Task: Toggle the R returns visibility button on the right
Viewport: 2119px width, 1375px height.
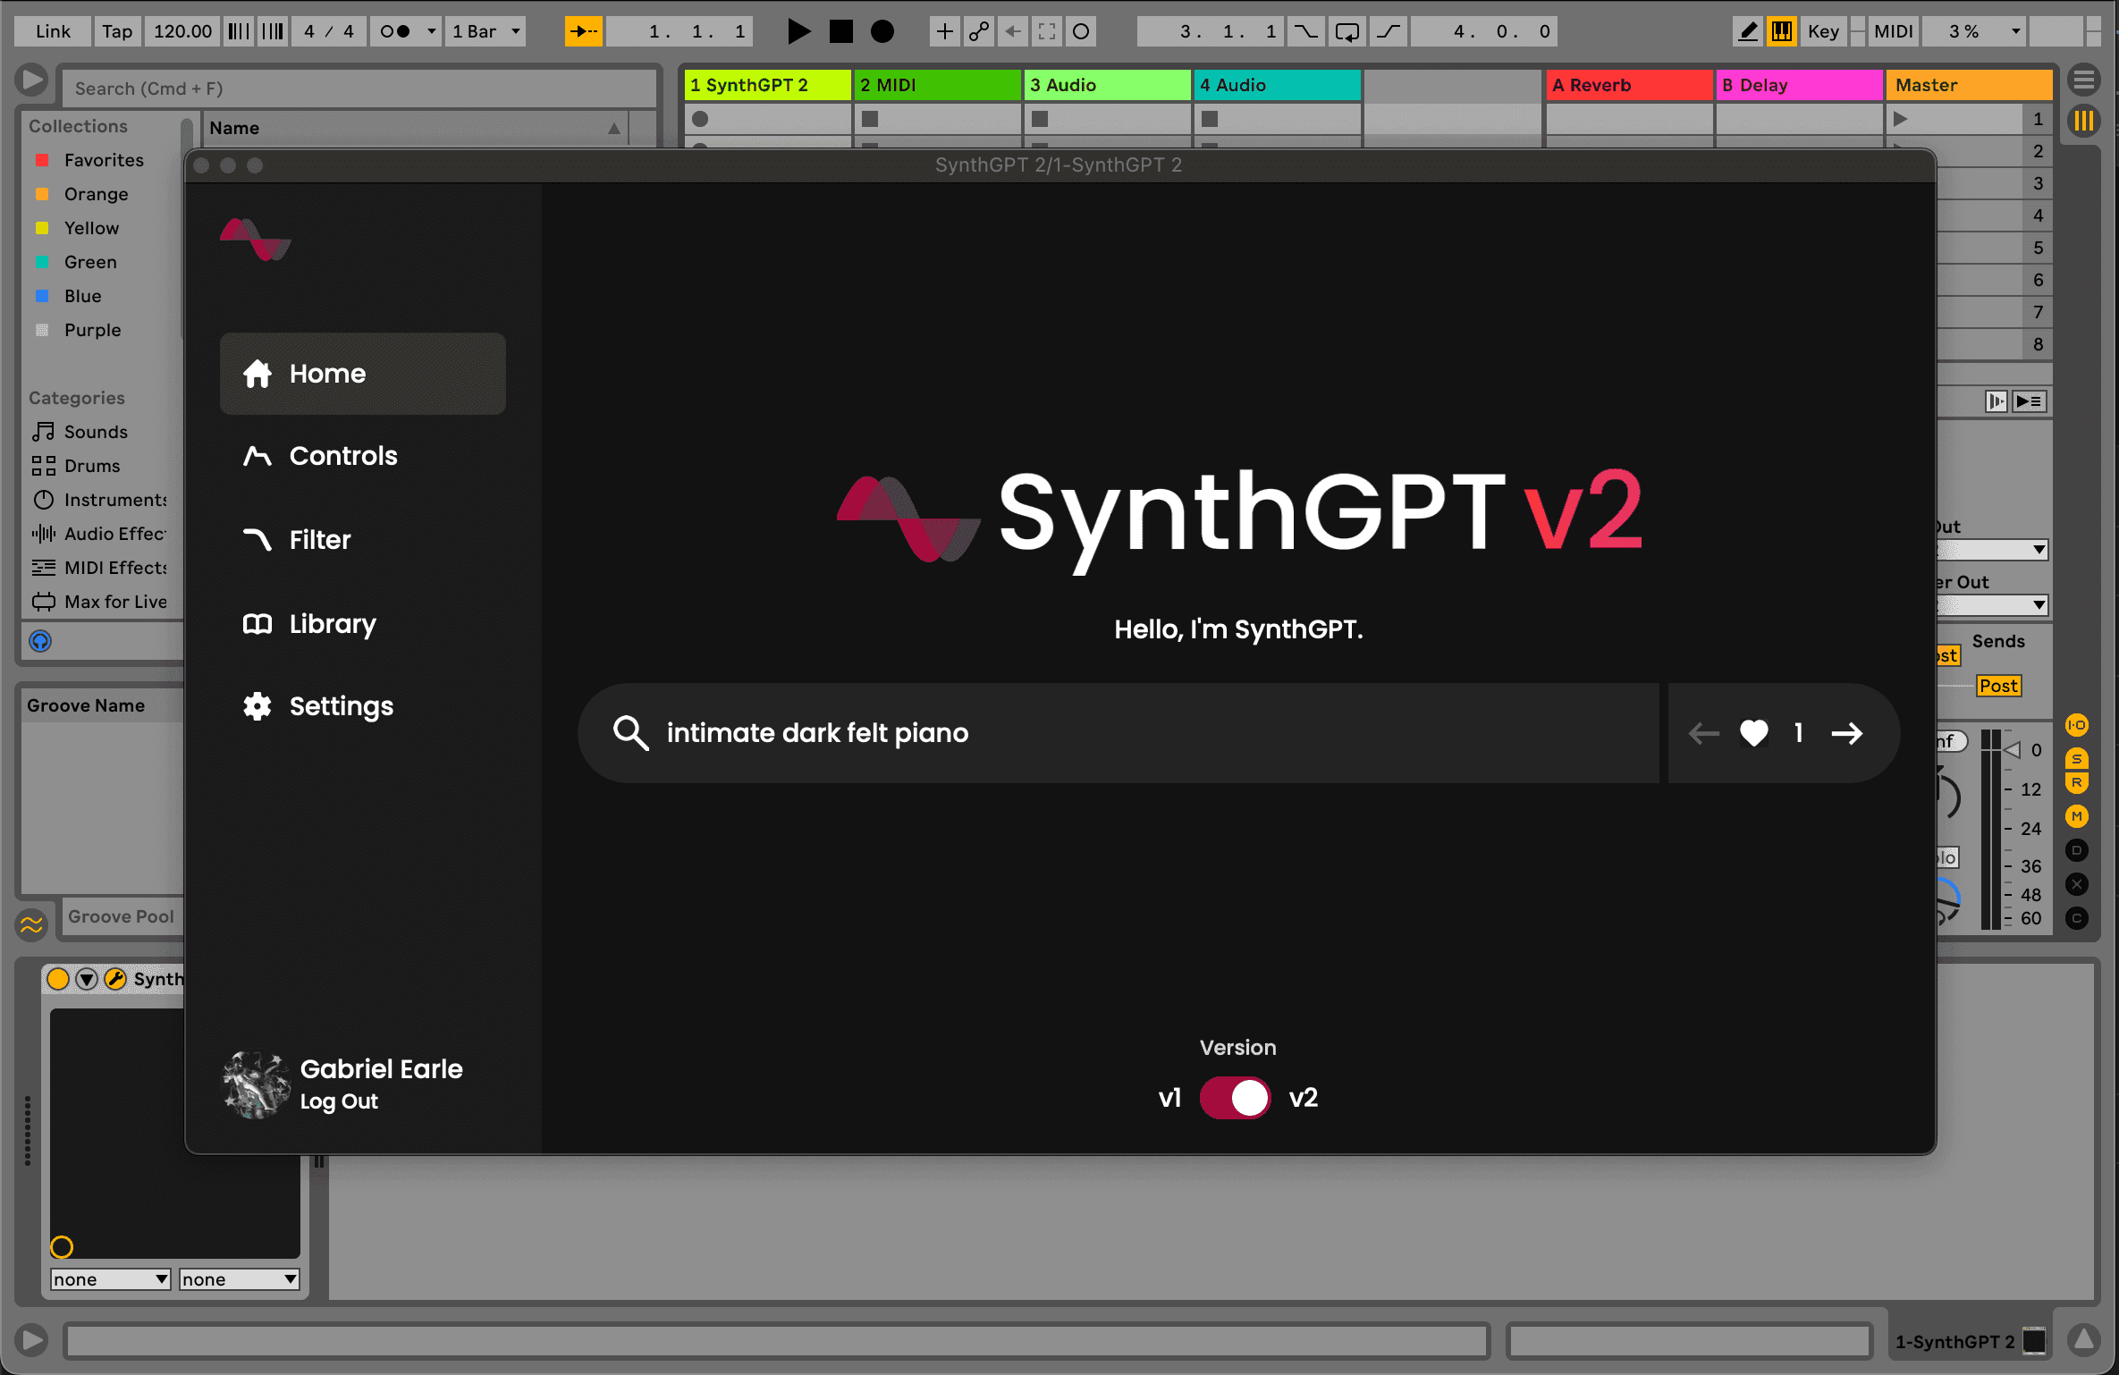Action: 2076,780
